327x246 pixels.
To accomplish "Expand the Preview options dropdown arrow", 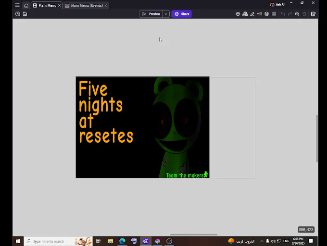I will pyautogui.click(x=166, y=14).
